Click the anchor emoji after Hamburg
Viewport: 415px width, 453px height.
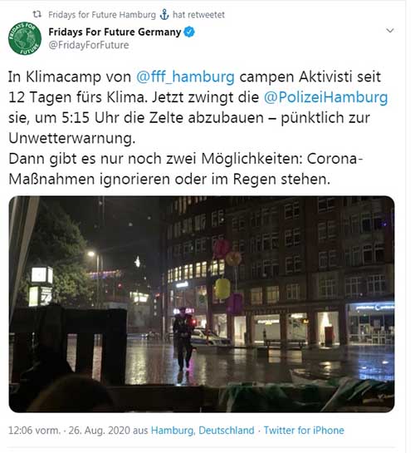pos(164,14)
